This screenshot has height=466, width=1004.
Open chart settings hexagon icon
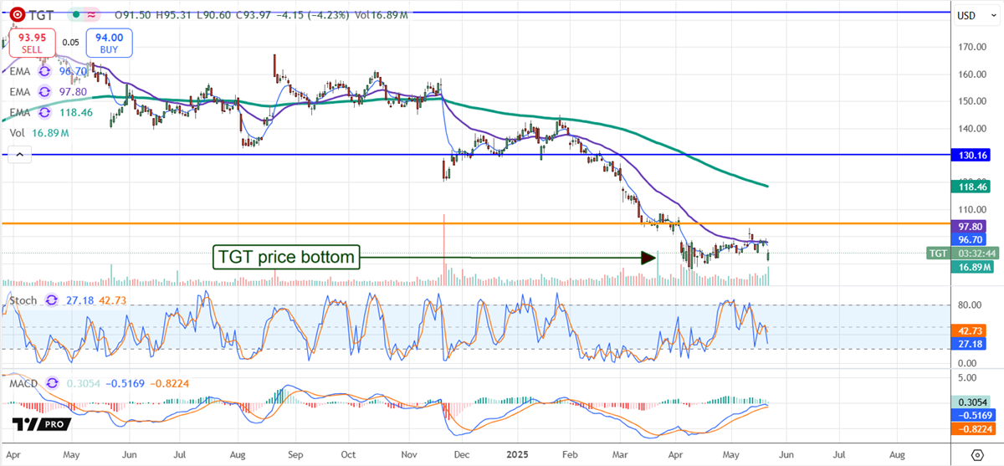976,455
